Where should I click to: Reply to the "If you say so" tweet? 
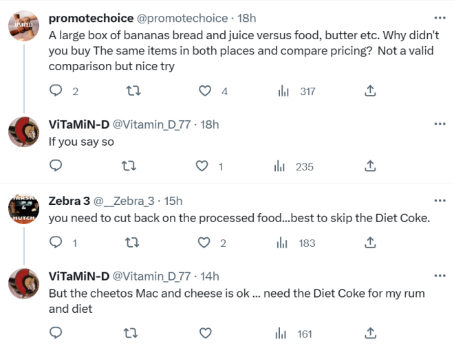click(57, 166)
